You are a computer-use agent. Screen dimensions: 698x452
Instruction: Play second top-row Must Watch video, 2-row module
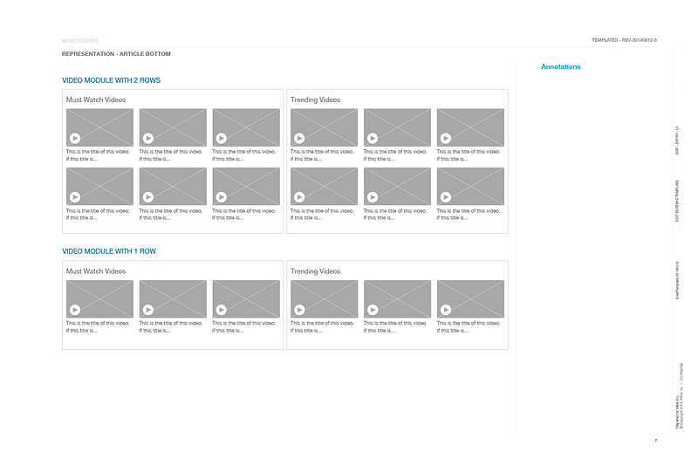tap(148, 139)
